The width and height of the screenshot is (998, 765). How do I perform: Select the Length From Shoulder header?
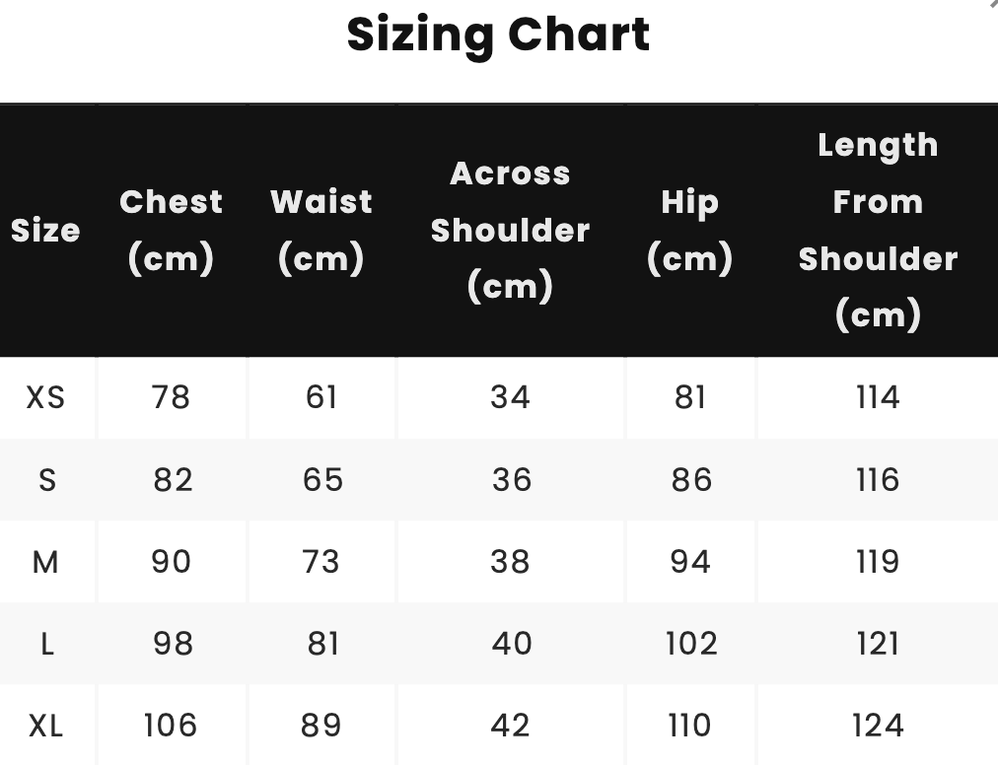(877, 231)
